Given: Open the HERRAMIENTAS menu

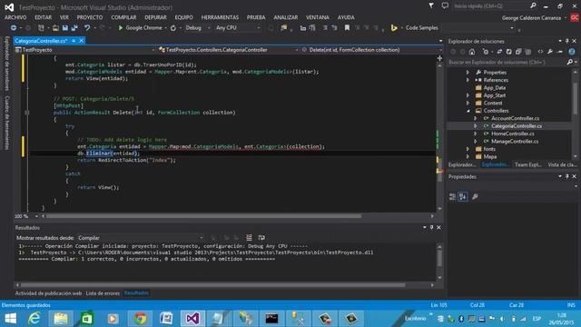Looking at the screenshot, I should (220, 17).
